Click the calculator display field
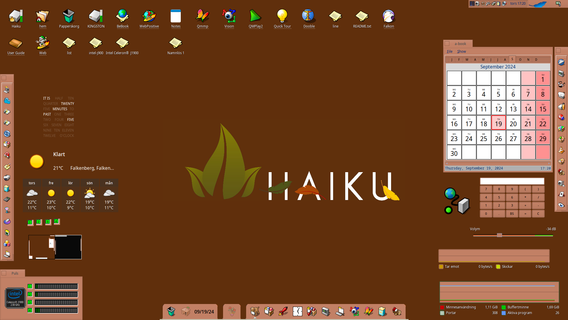 pos(512,181)
